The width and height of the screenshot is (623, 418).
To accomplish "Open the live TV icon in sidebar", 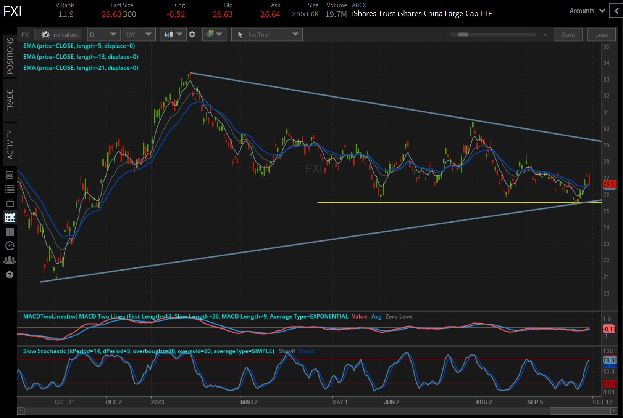I will [10, 203].
